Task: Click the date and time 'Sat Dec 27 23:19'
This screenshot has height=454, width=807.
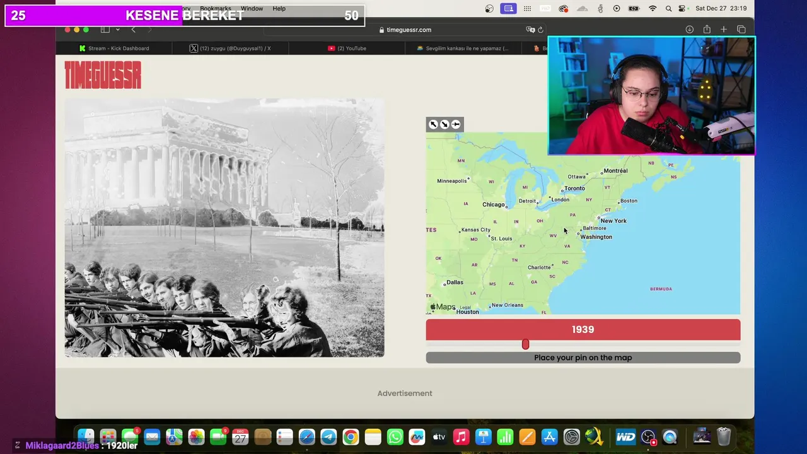Action: coord(721,9)
